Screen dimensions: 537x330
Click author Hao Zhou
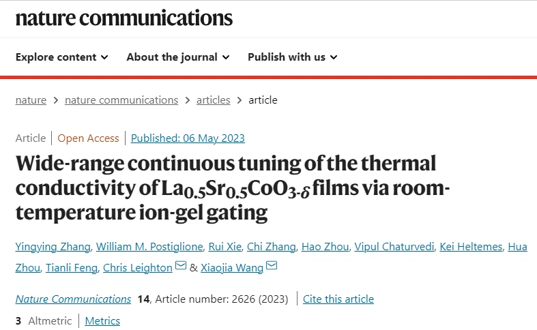point(325,246)
